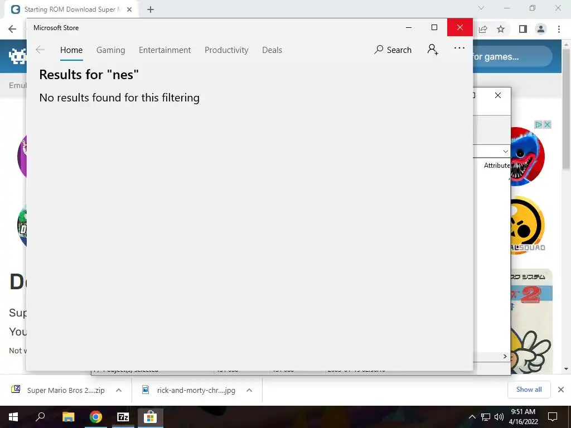Open the Microsoft Store sign-in account icon
This screenshot has height=428, width=571.
[x=433, y=49]
